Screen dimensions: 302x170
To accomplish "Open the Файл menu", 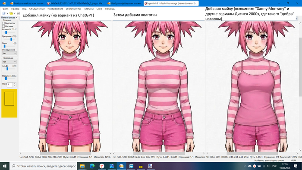I will point(5,9).
